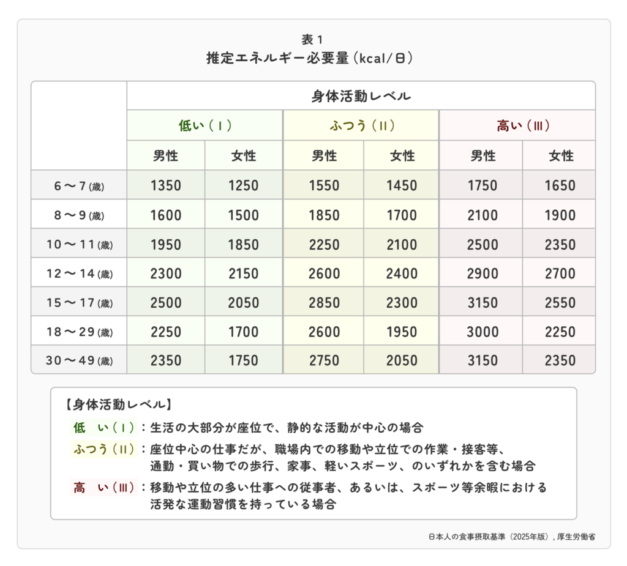Click cell 2100 in the 8〜9 row
The height and width of the screenshot is (566, 627).
482,215
